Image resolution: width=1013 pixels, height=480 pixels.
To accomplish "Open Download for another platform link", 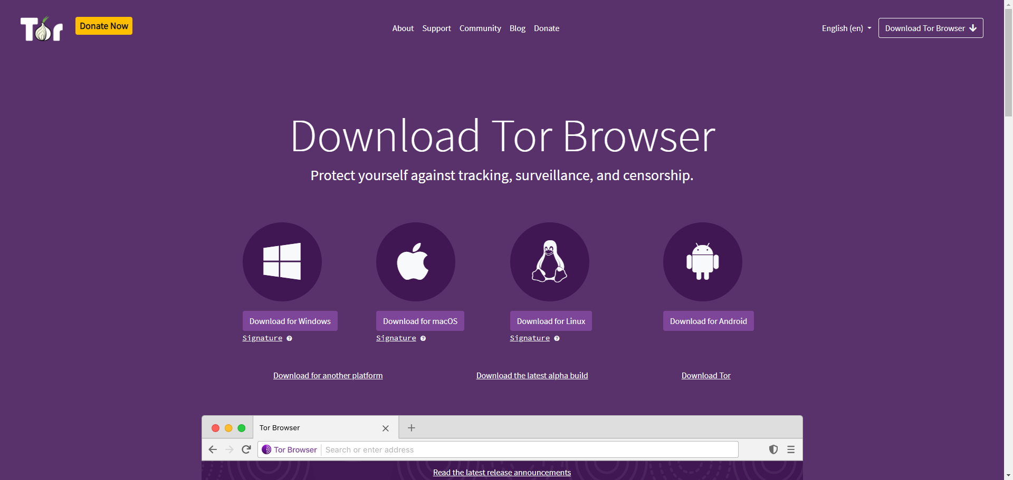I will pos(328,376).
